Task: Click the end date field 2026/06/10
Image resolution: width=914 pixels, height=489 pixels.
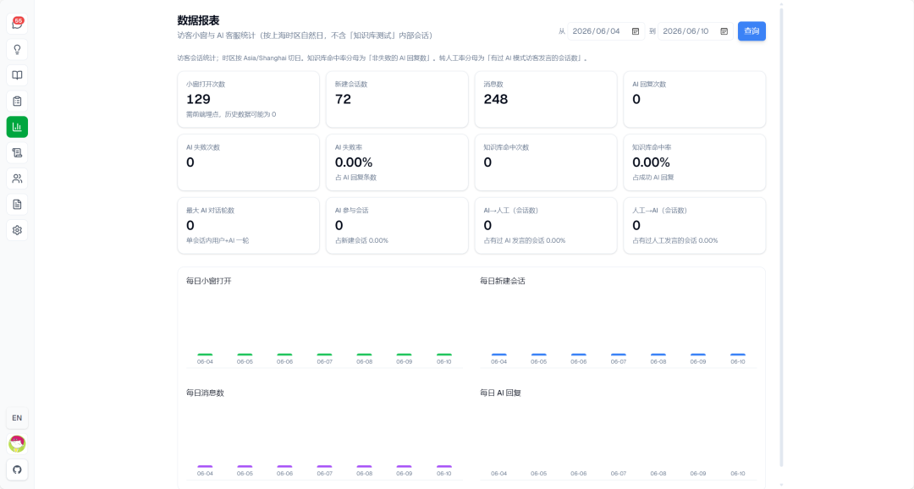Action: [x=696, y=31]
